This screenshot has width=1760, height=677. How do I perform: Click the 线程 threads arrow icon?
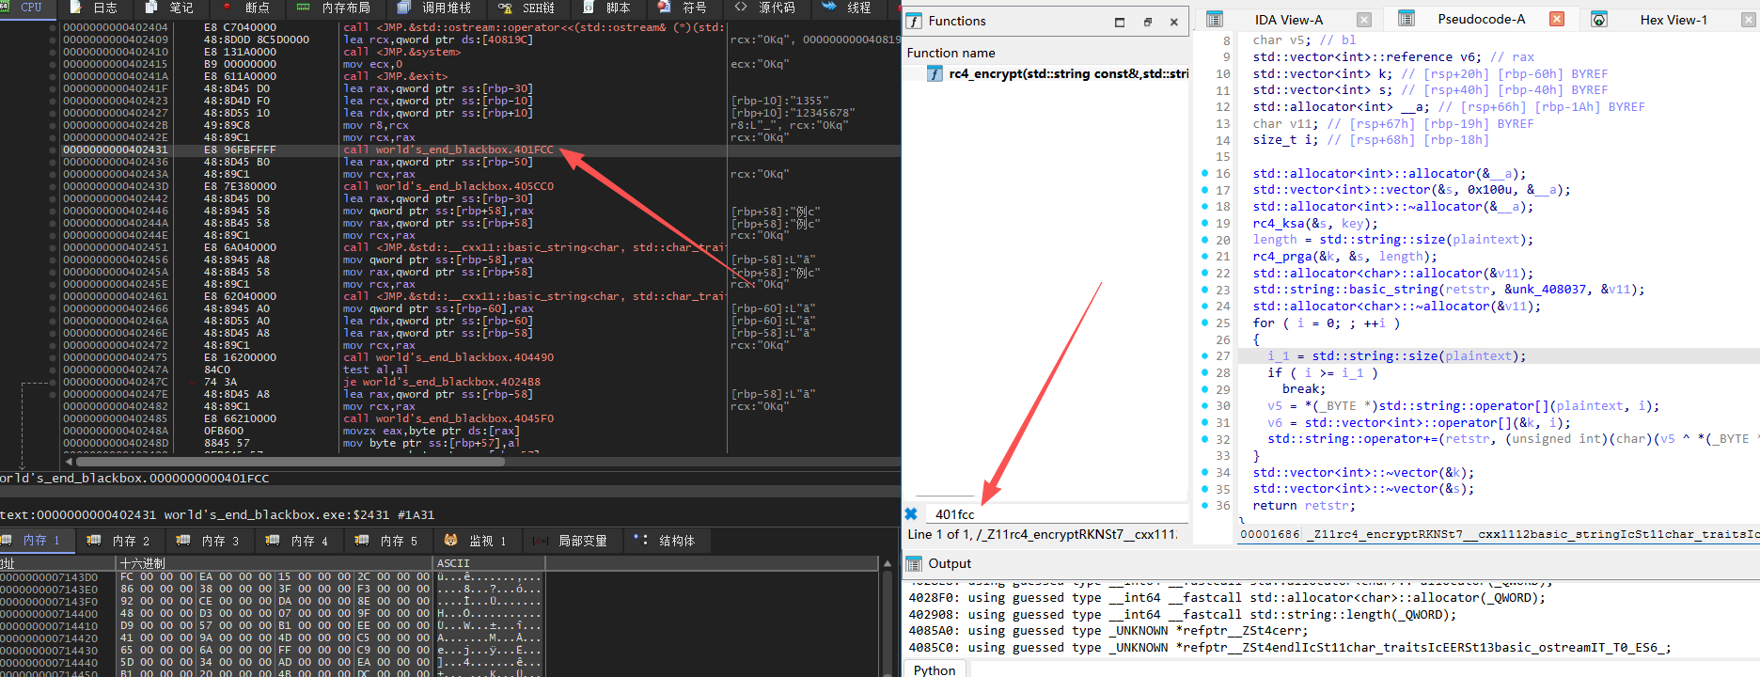[x=828, y=7]
